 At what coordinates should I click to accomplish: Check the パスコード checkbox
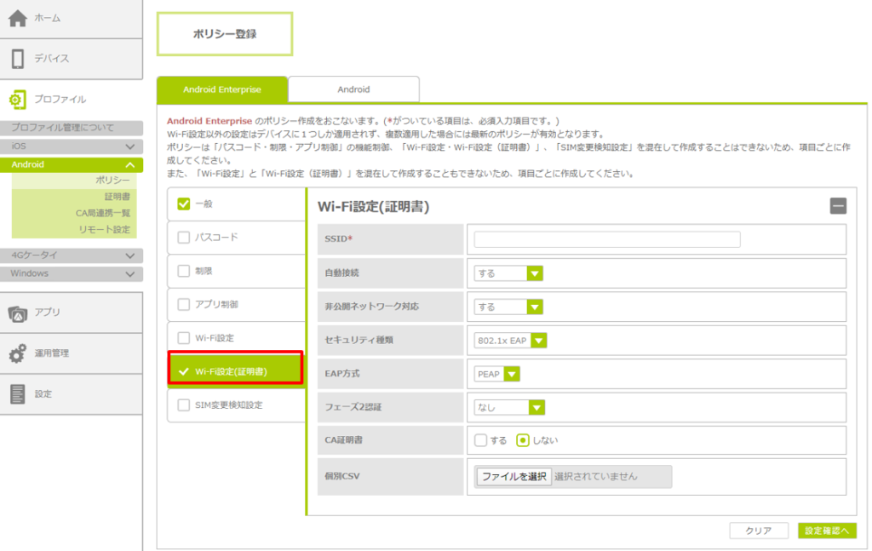click(184, 238)
